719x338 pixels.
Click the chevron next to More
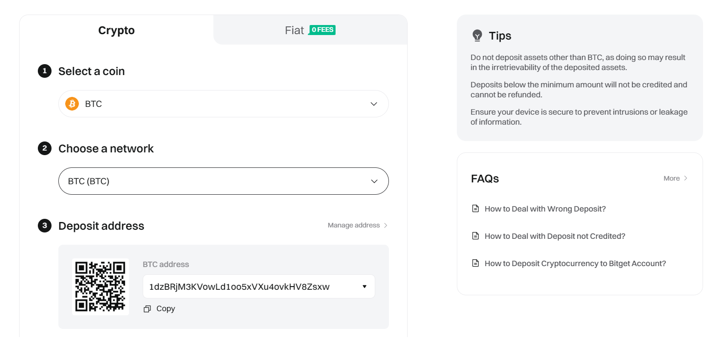(x=686, y=178)
